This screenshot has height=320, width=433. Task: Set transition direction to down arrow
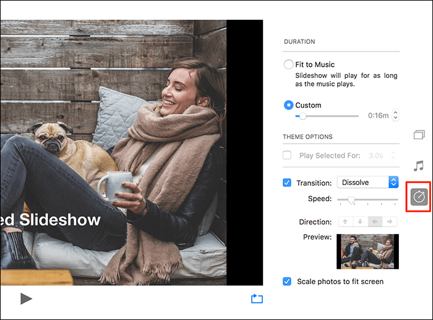click(x=360, y=222)
